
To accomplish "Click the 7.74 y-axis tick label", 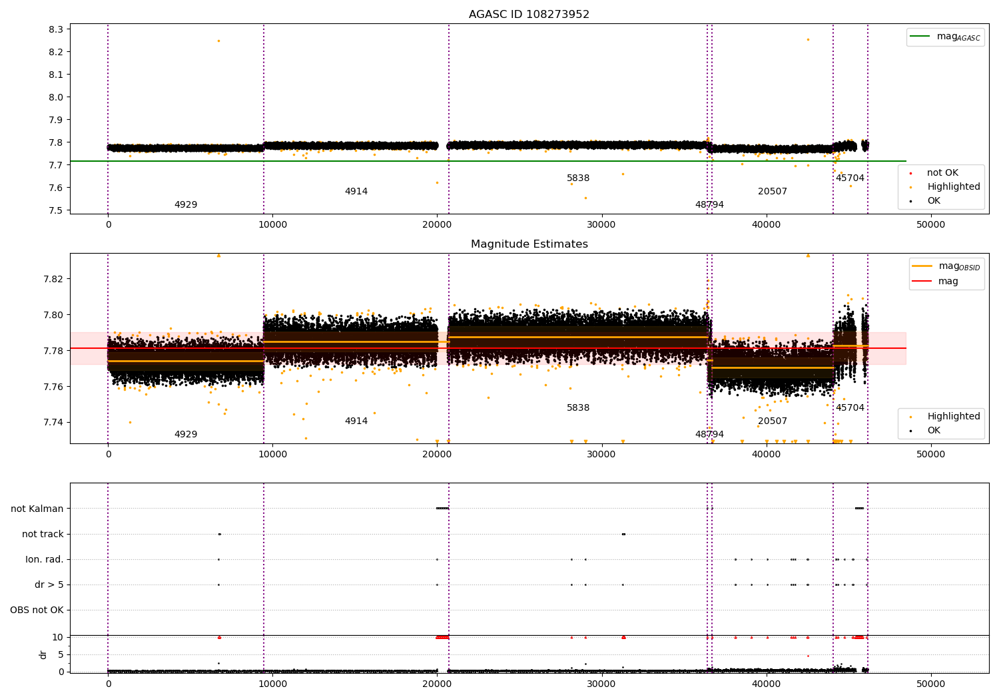I will [53, 423].
